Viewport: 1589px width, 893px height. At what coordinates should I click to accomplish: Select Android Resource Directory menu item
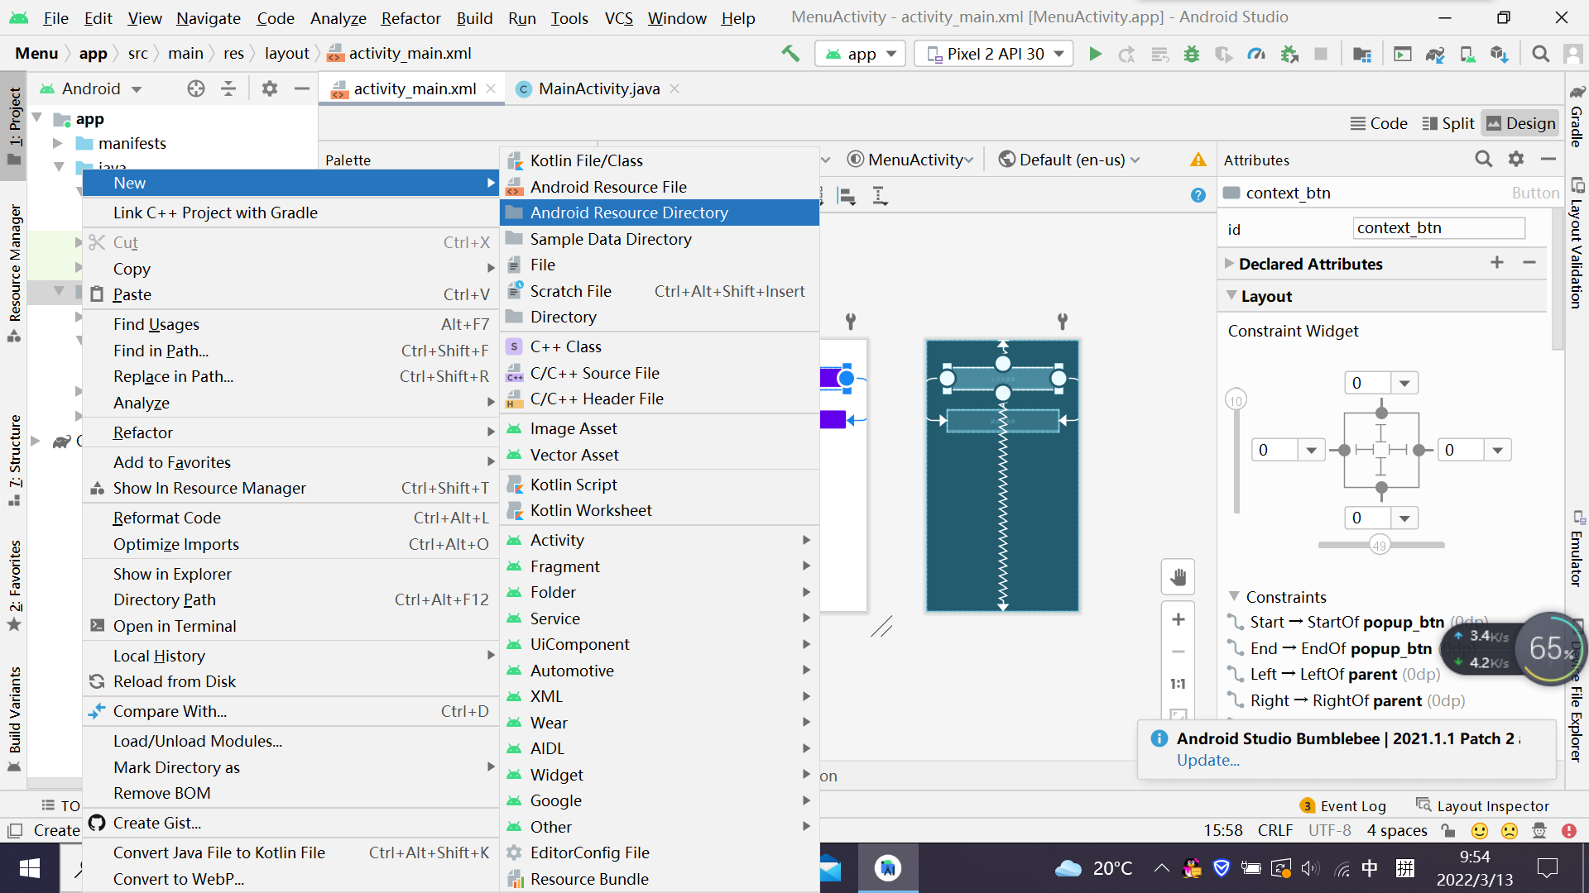coord(629,213)
